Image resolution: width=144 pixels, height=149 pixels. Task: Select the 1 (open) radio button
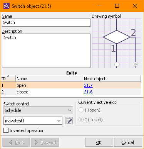tap(81, 110)
